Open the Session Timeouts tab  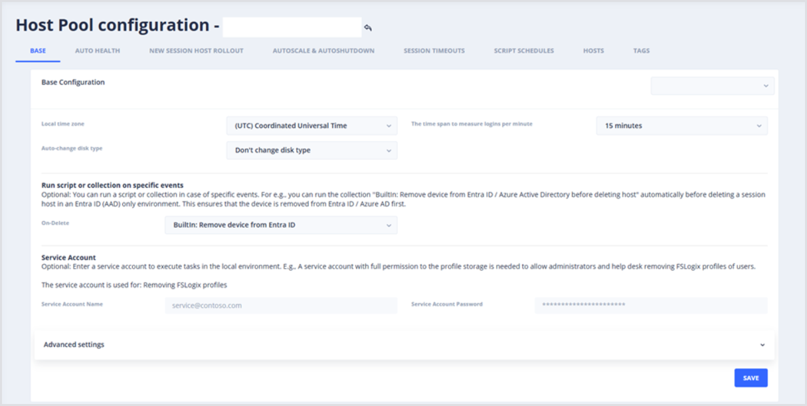[434, 50]
